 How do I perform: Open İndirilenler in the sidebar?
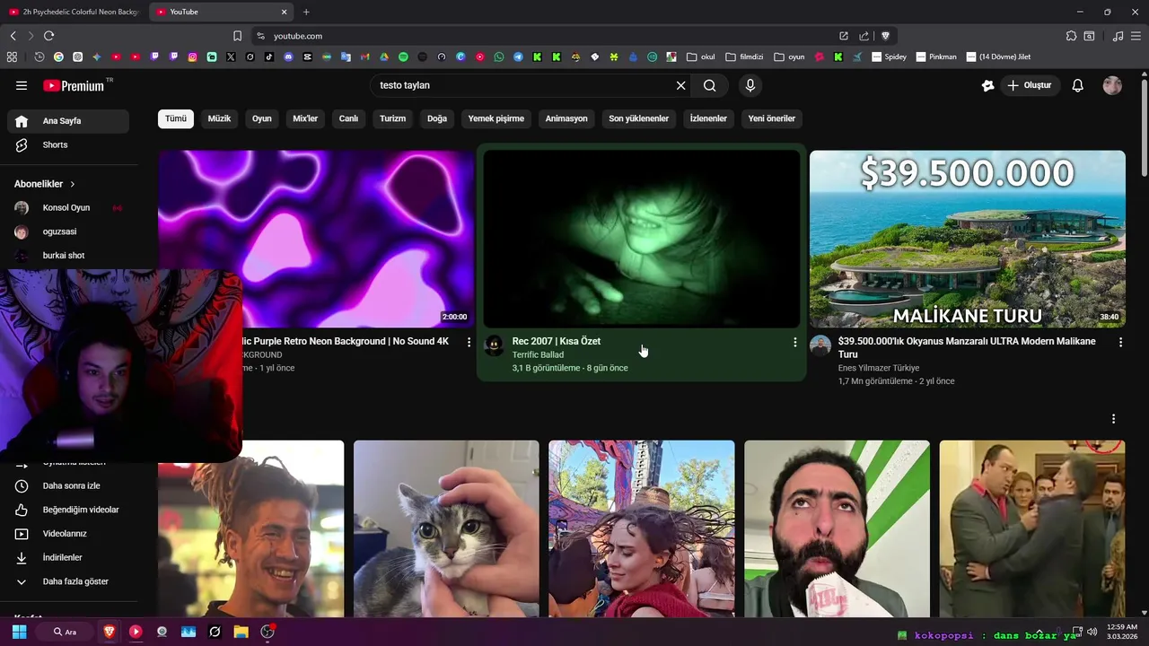68,557
